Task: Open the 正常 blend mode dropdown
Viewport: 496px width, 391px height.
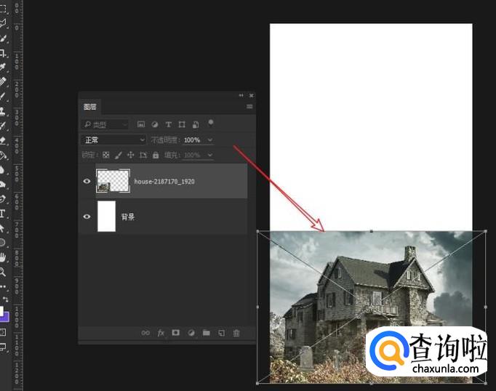Action: pos(113,140)
